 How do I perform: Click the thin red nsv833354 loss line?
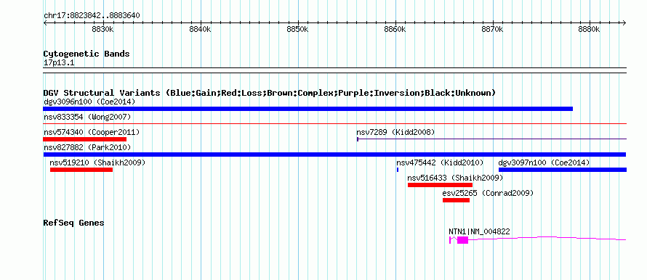(x=334, y=123)
